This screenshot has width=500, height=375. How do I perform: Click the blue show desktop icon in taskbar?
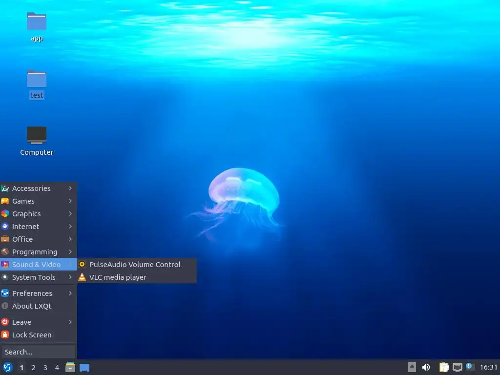(84, 368)
